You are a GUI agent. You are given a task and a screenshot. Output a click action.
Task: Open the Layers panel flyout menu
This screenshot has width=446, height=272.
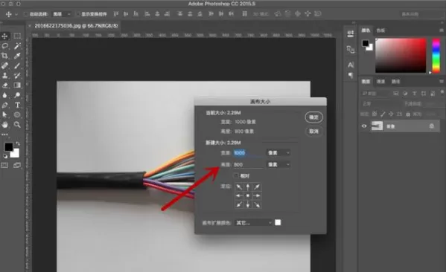point(442,82)
